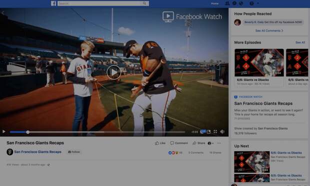Expand the audience selector dropdown beside Share
Screen dimensions: 310x186
click(x=210, y=143)
